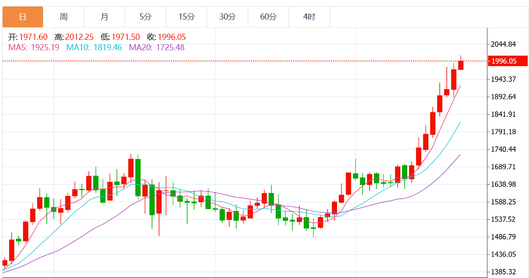Image resolution: width=529 pixels, height=278 pixels.
Task: Switch to the 4时 timeframe tab
Action: pos(309,17)
